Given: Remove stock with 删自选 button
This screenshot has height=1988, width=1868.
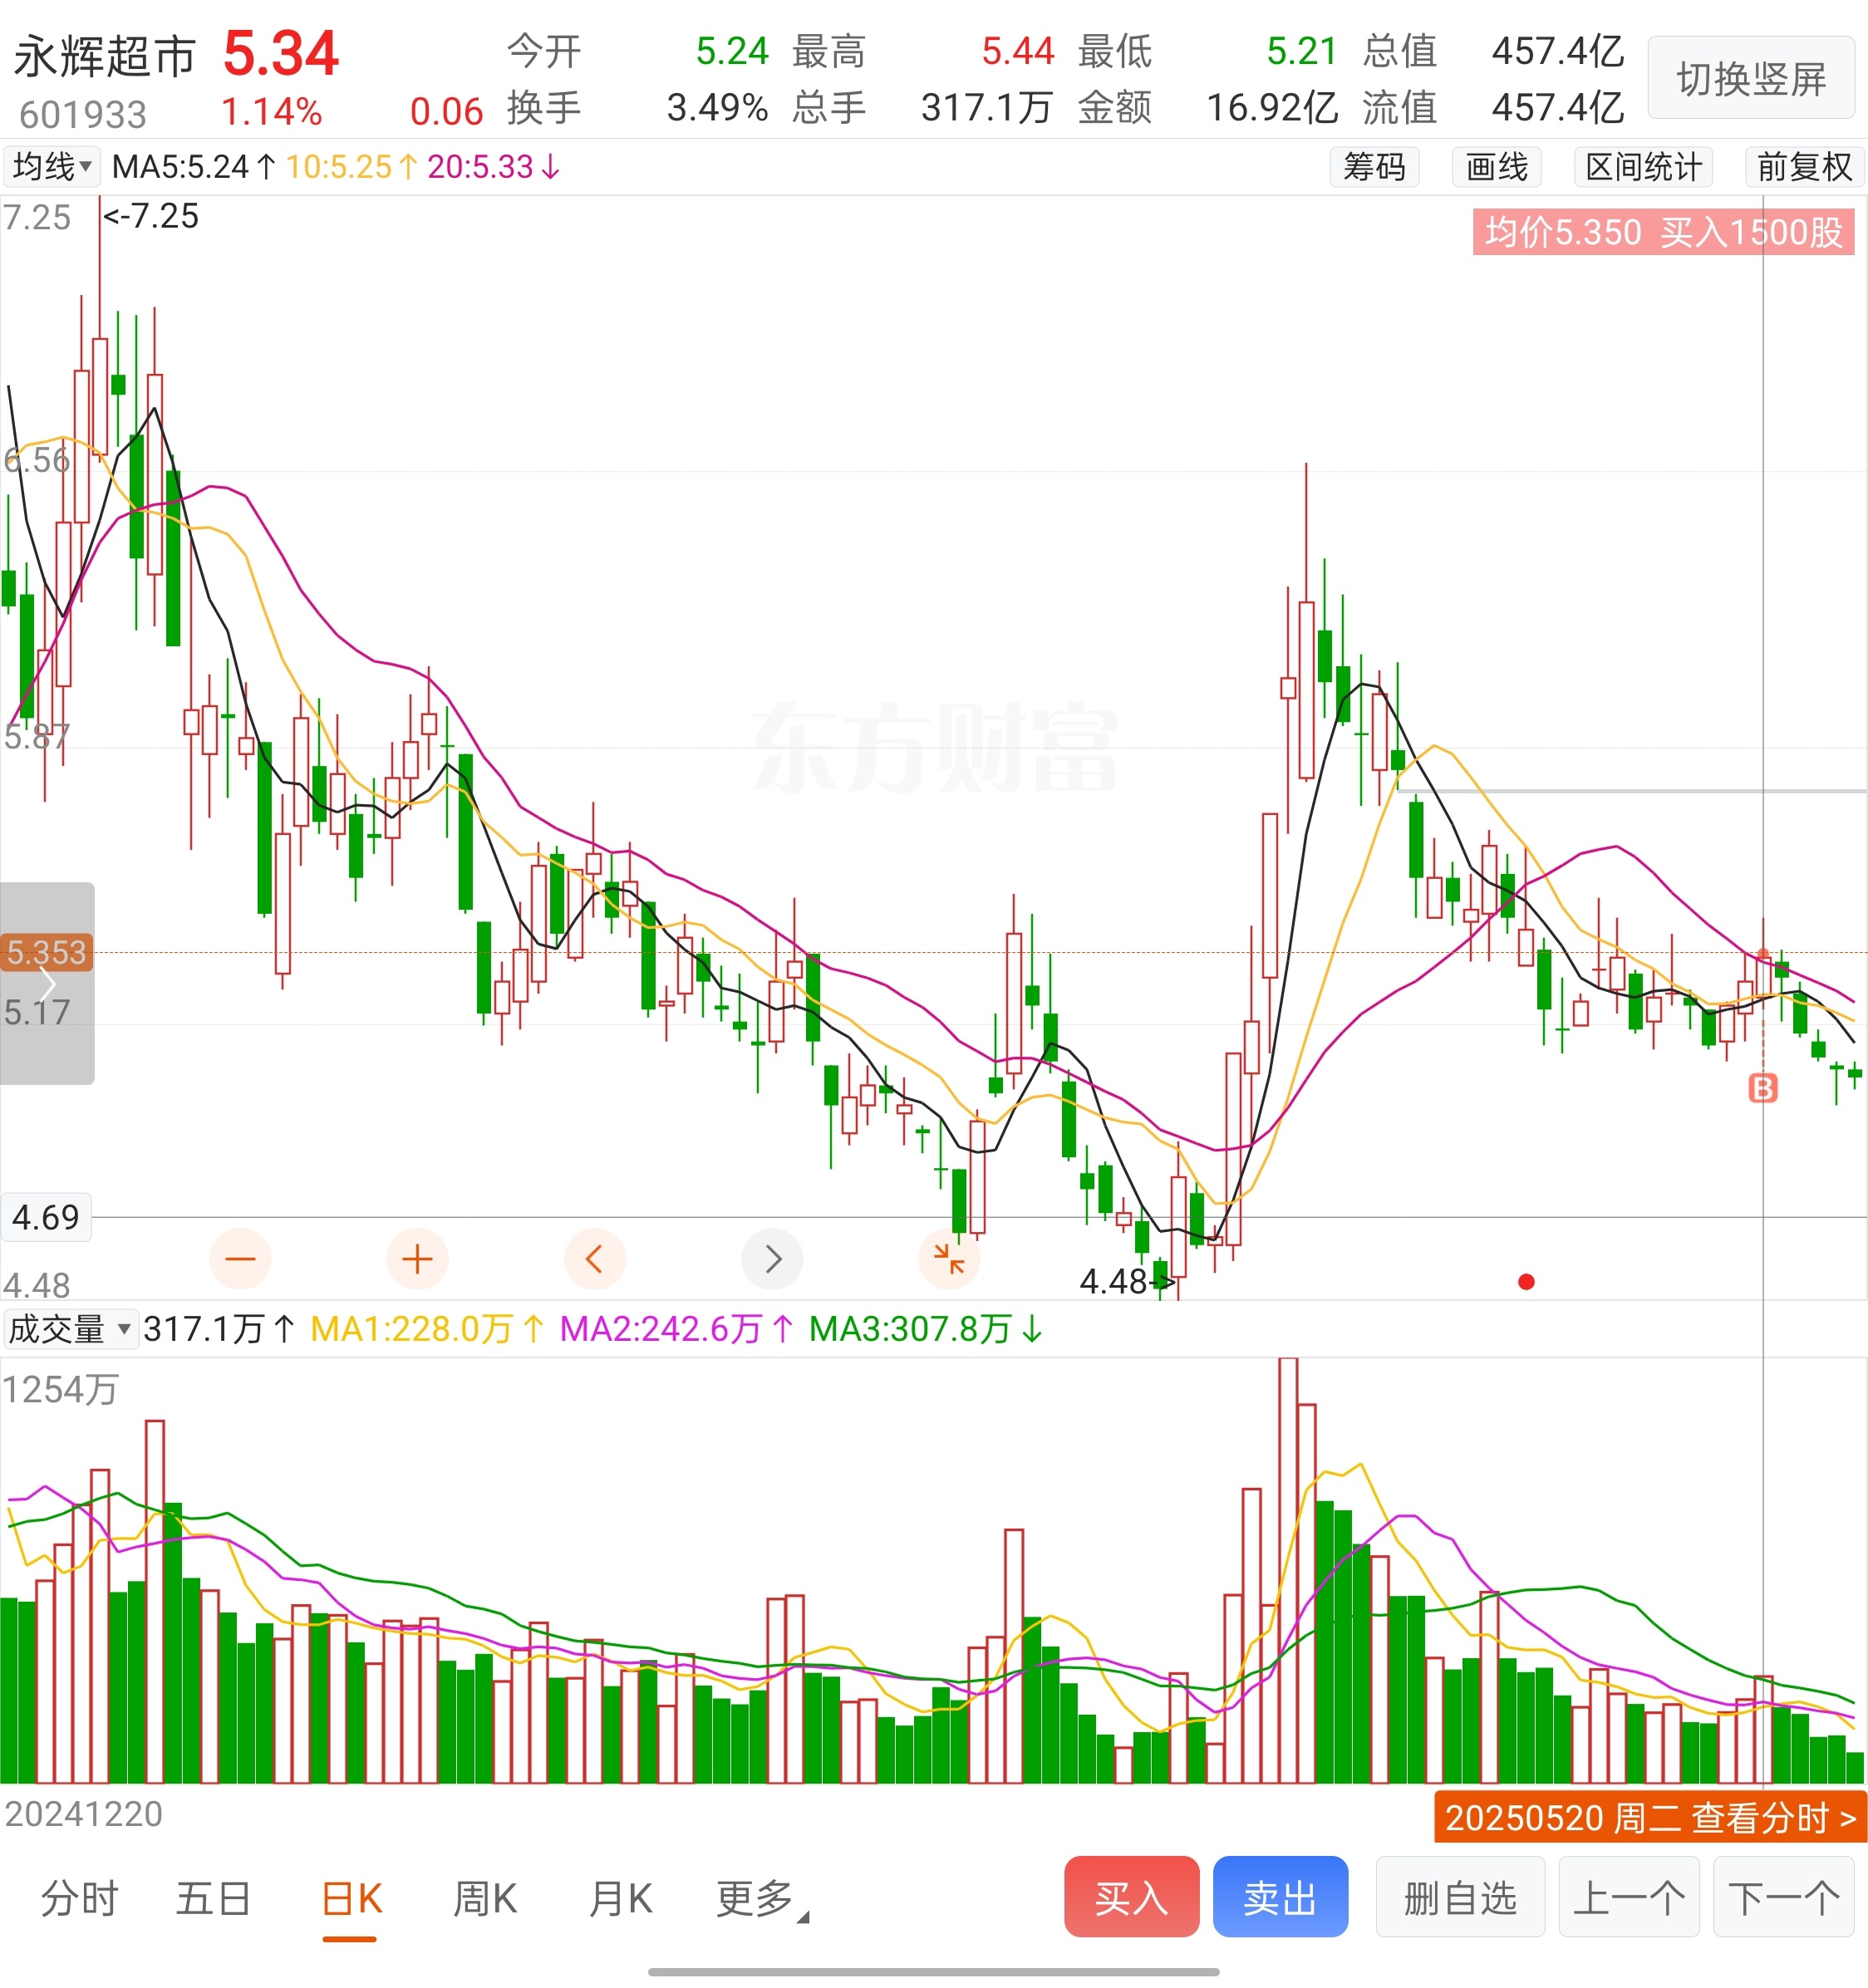Looking at the screenshot, I should [1460, 1897].
